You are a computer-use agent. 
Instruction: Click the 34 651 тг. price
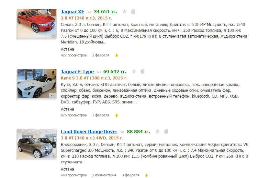(x=105, y=12)
